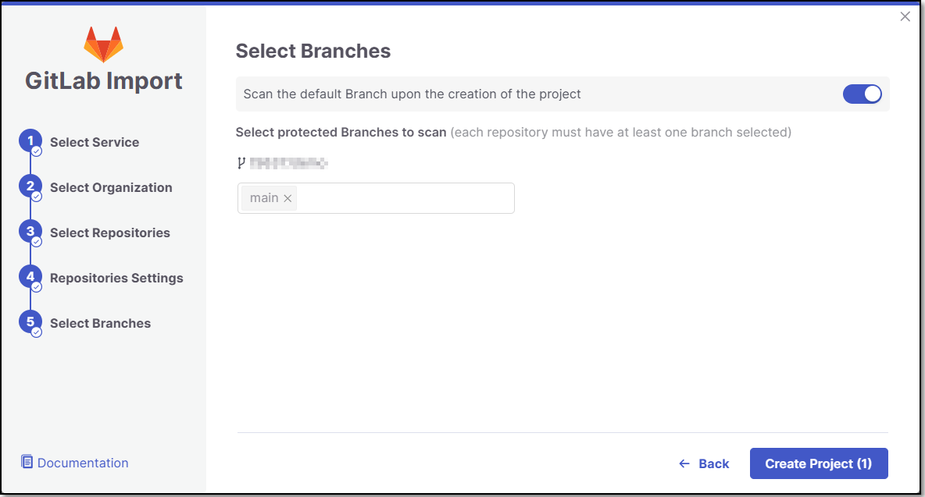Go to Select Branches step
Viewport: 925px width, 497px height.
(x=100, y=323)
